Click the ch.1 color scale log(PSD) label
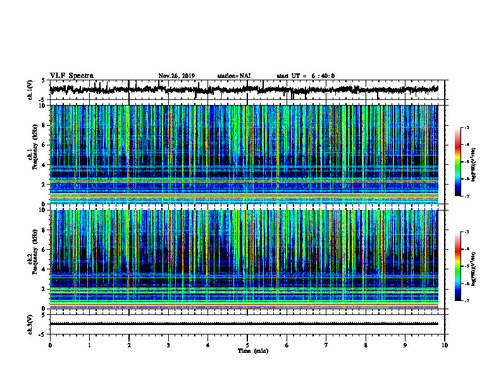Image resolution: width=501 pixels, height=387 pixels. (474, 165)
